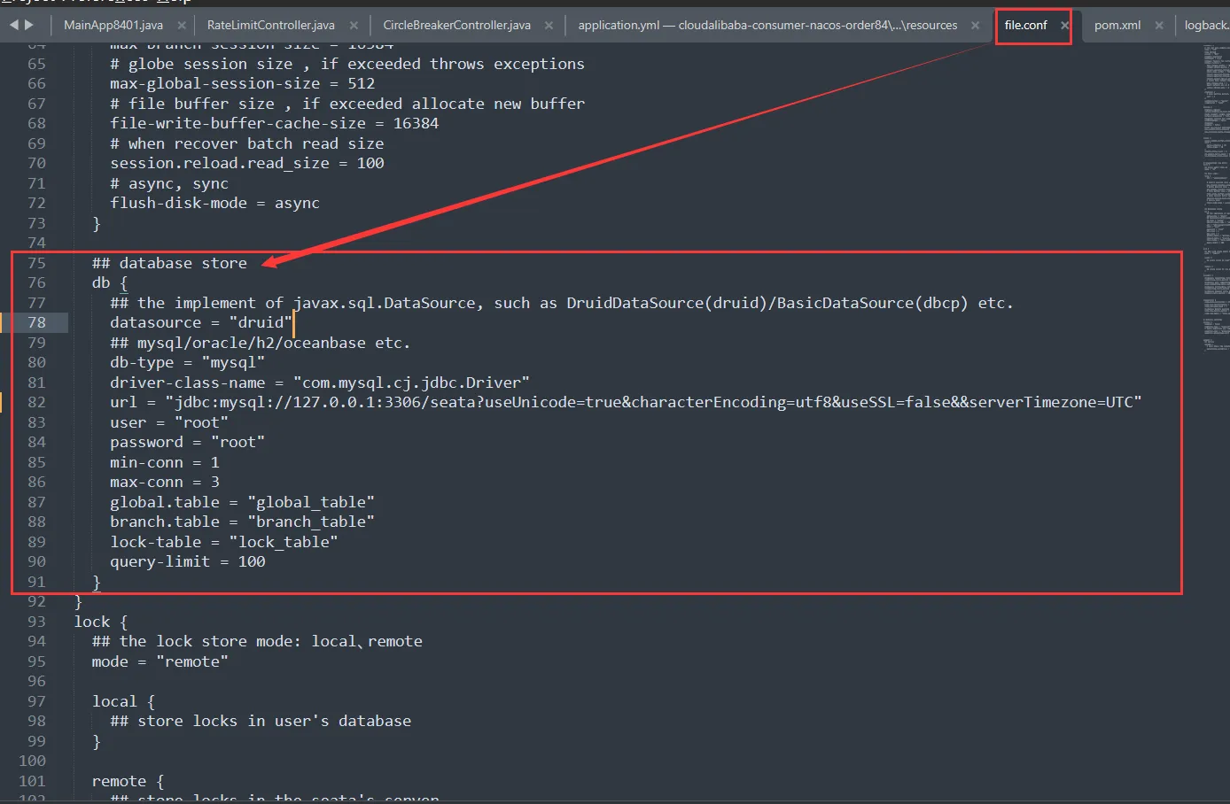Click the 'branch.table' line

pos(242,522)
